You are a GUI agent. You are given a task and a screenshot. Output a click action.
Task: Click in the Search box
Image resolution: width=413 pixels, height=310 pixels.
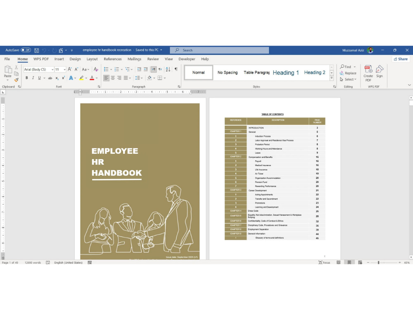click(219, 50)
